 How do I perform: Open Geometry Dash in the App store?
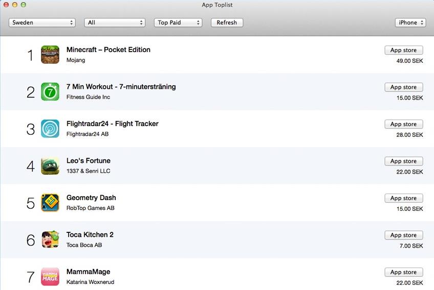(x=404, y=198)
